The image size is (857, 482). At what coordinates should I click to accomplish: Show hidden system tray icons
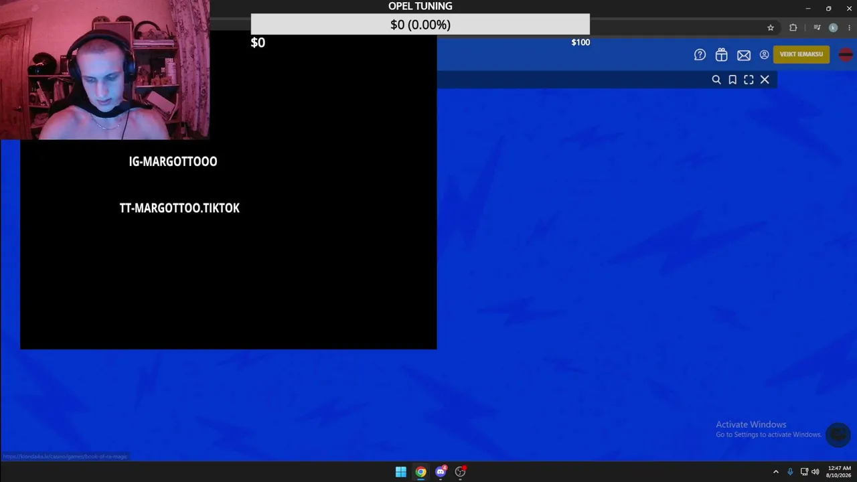(776, 472)
